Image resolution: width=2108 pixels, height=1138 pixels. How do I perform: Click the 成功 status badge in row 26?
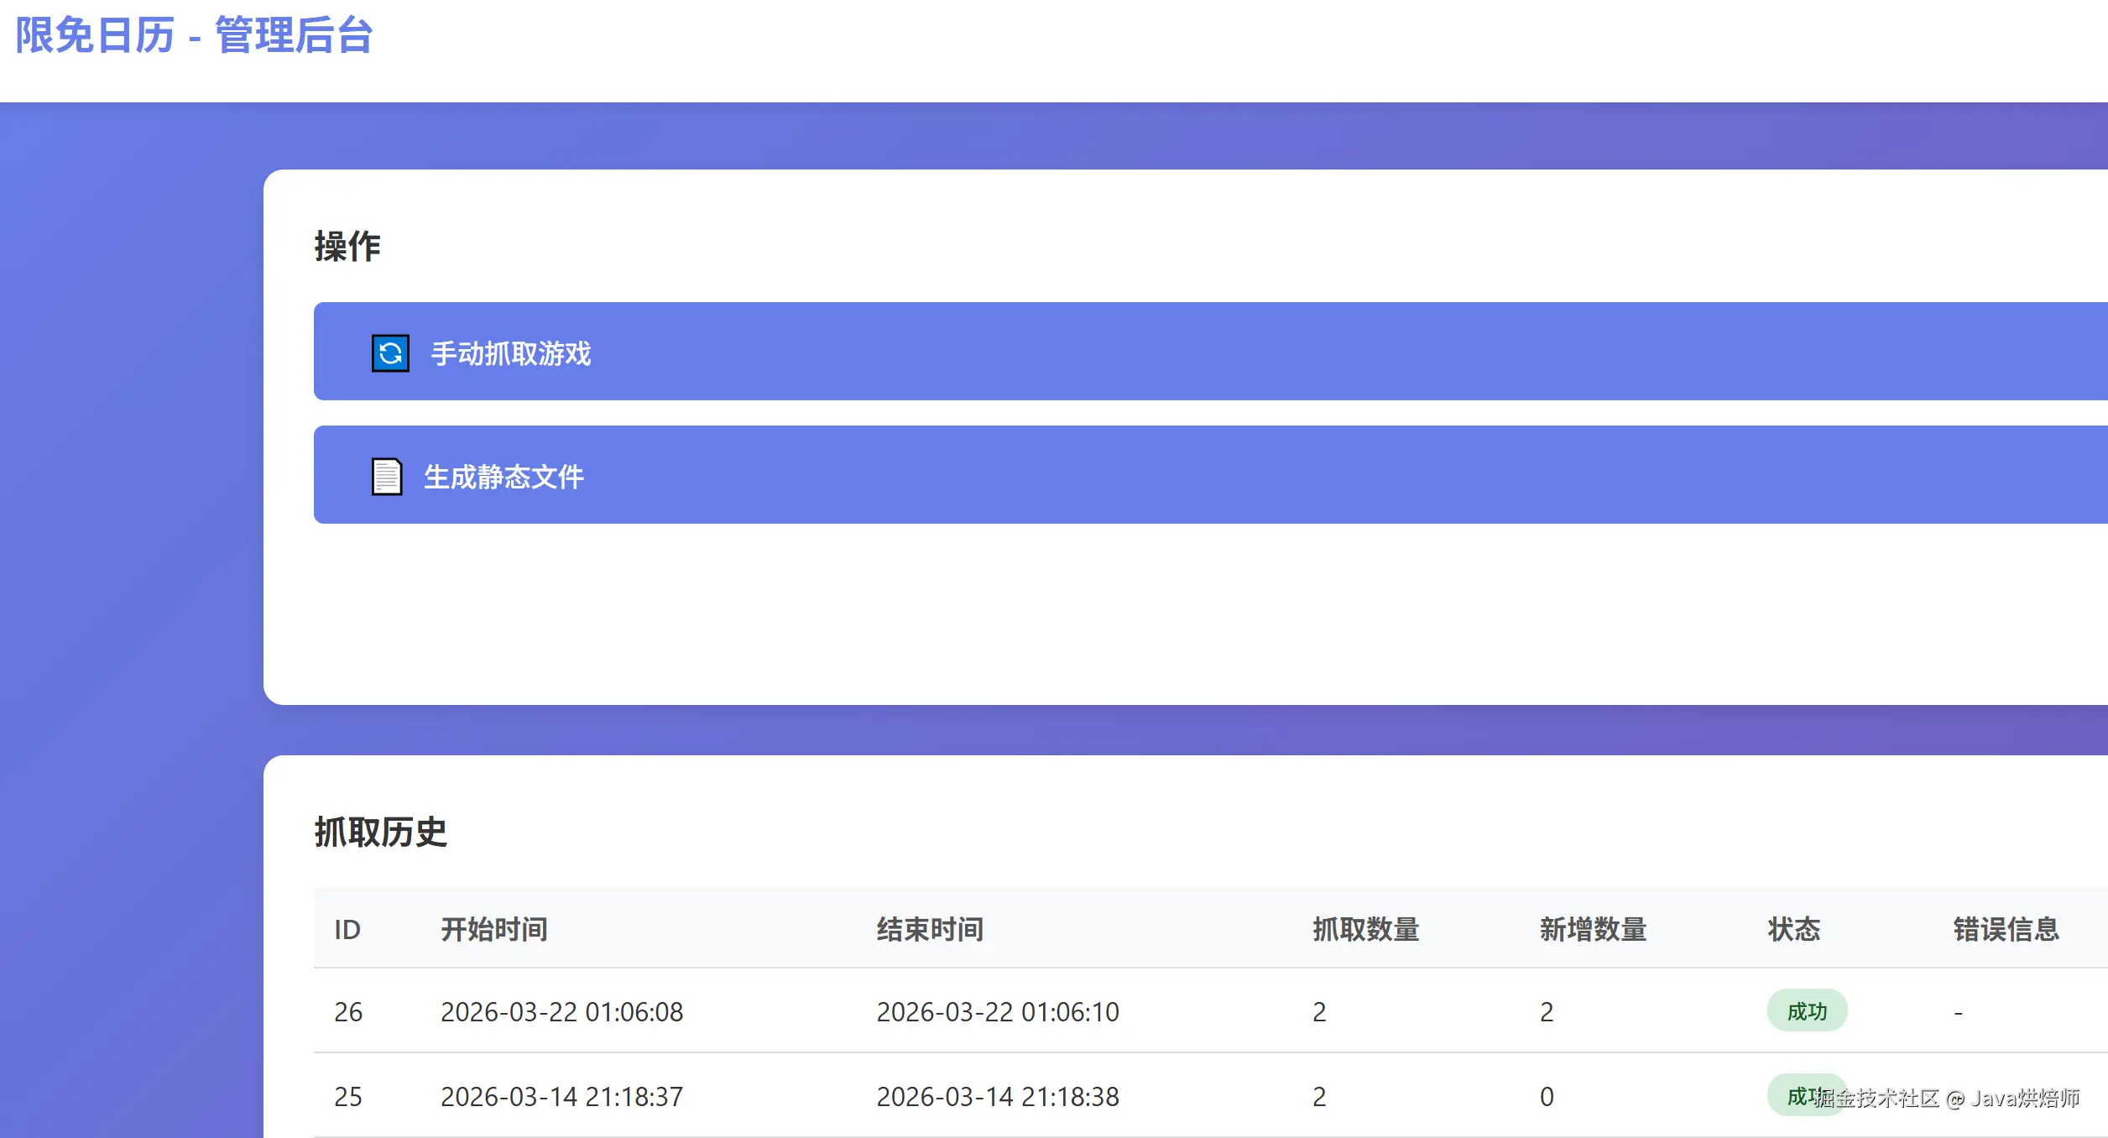(x=1807, y=1011)
